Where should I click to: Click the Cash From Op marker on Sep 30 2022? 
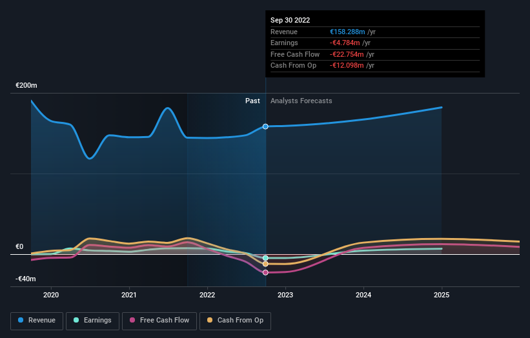point(265,264)
